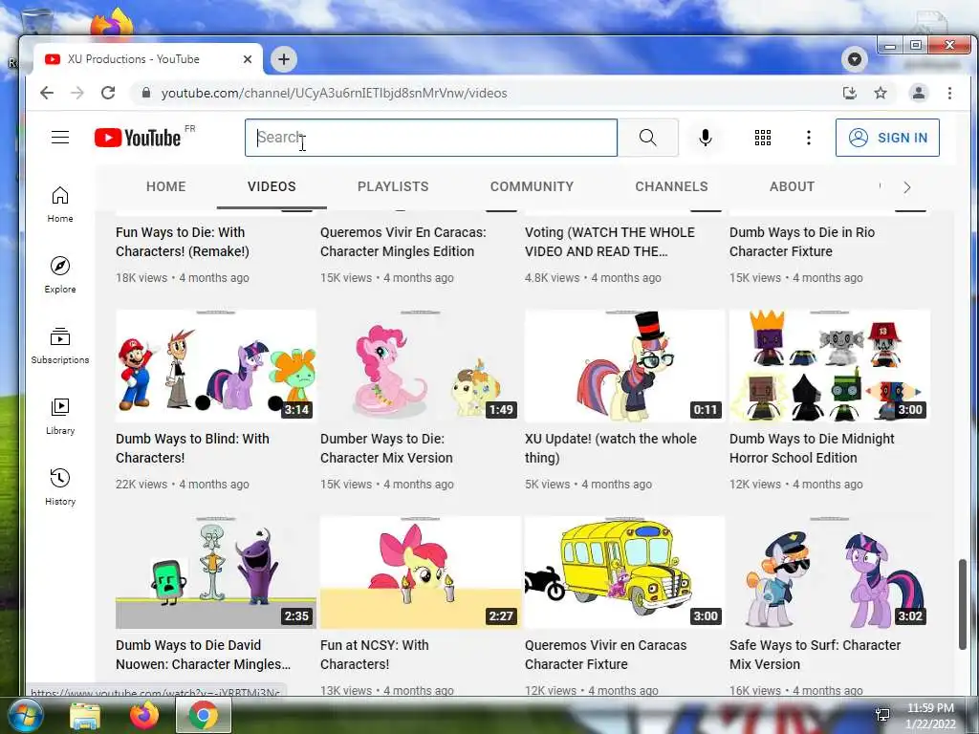Open the CHANNELS tab
This screenshot has height=734, width=979.
(671, 186)
